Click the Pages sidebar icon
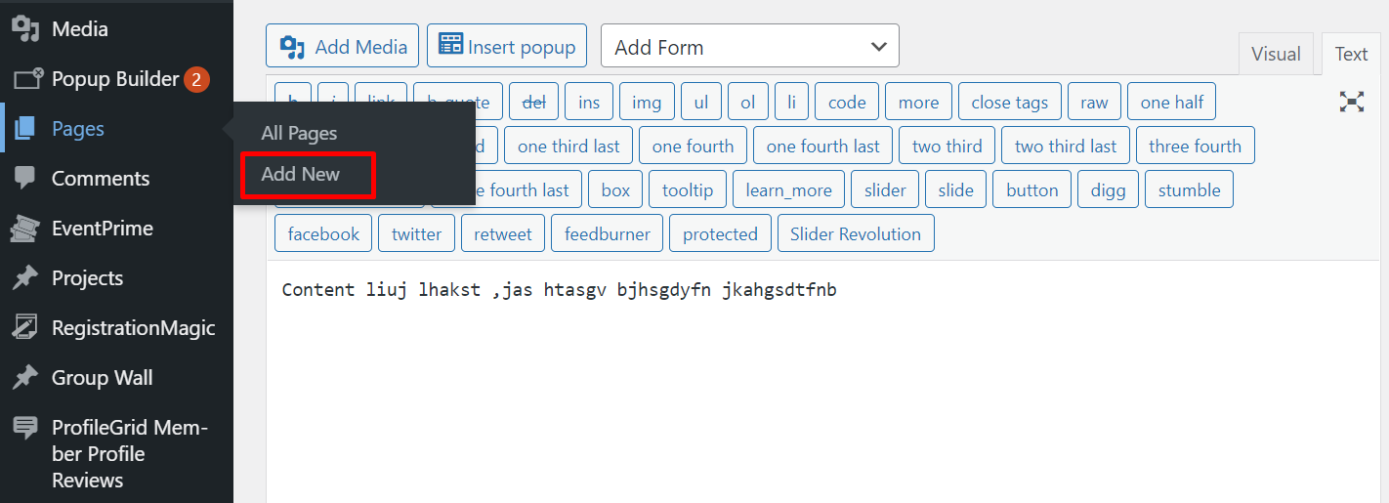Screen dimensions: 1389x503 [x=24, y=129]
